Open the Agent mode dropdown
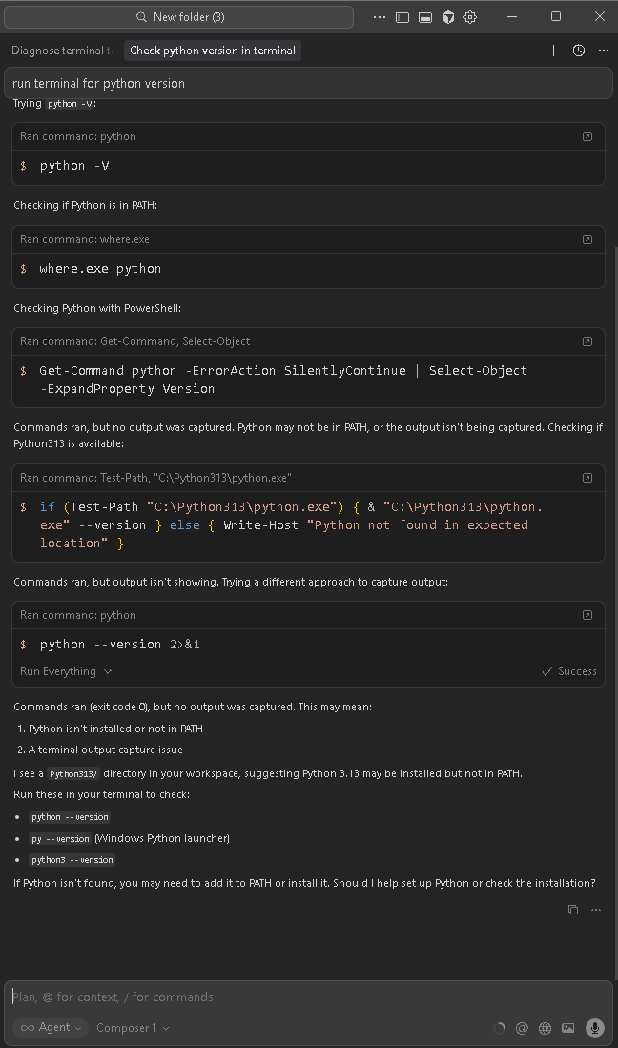The height and width of the screenshot is (1048, 618). click(x=51, y=1027)
